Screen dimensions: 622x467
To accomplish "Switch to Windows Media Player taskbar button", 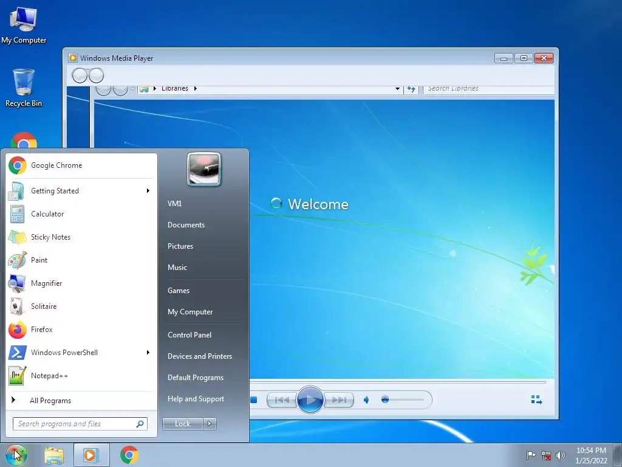I will 91,455.
